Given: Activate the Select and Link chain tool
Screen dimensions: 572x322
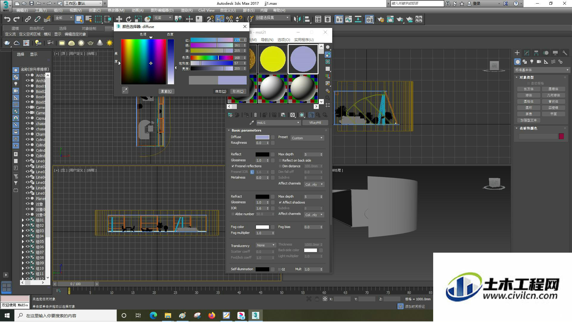Looking at the screenshot, I should 28,19.
